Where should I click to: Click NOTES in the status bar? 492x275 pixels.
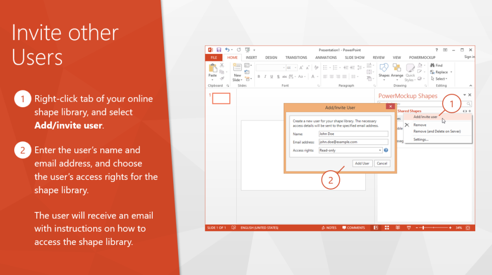tap(329, 228)
